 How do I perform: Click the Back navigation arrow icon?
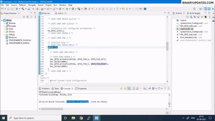[127, 9]
